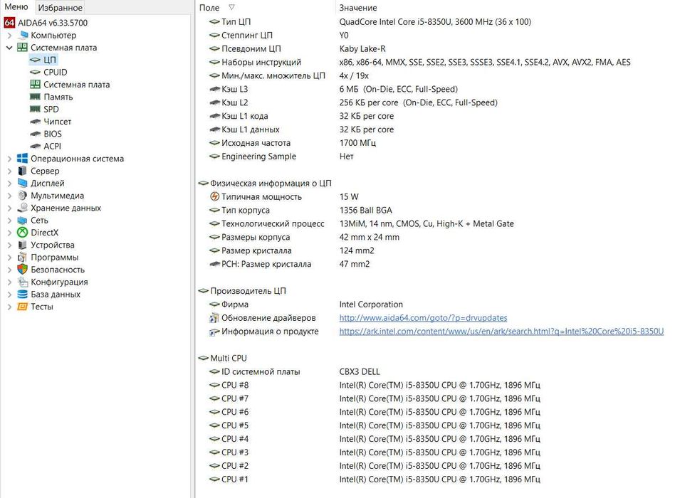Select the "CBX3 DELL" value

tap(360, 371)
